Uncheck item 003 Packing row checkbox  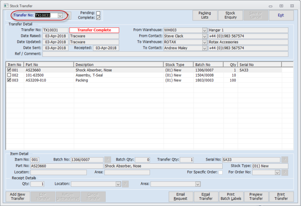[10, 80]
